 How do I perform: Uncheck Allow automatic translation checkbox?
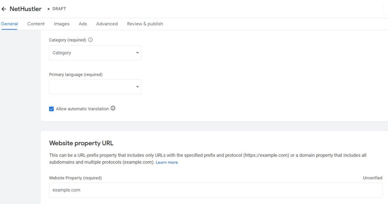click(52, 109)
